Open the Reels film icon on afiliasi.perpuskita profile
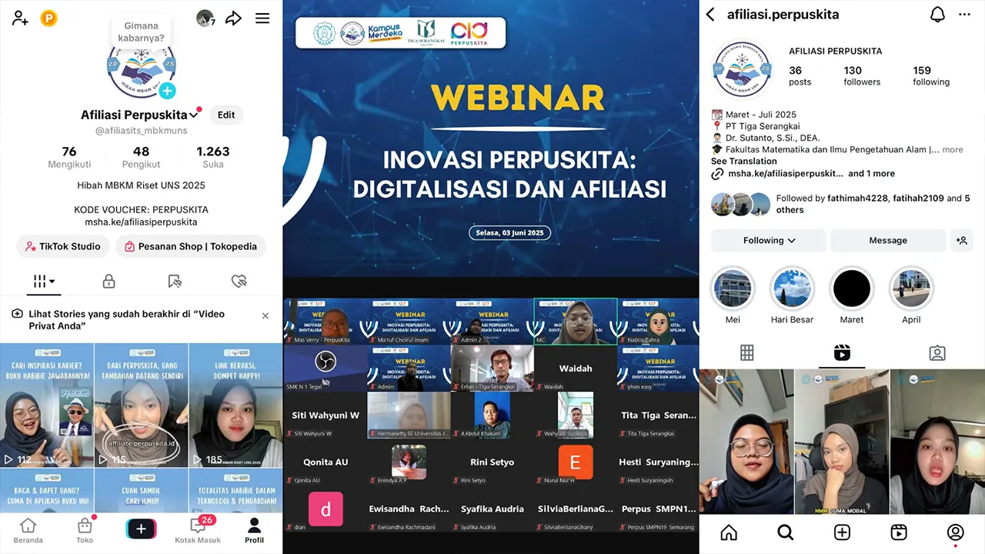This screenshot has width=985, height=554. coord(841,352)
